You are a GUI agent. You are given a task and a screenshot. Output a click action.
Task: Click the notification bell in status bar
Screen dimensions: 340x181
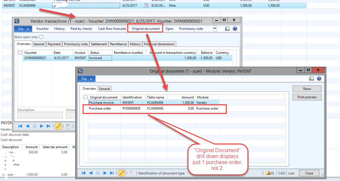[x=268, y=173]
